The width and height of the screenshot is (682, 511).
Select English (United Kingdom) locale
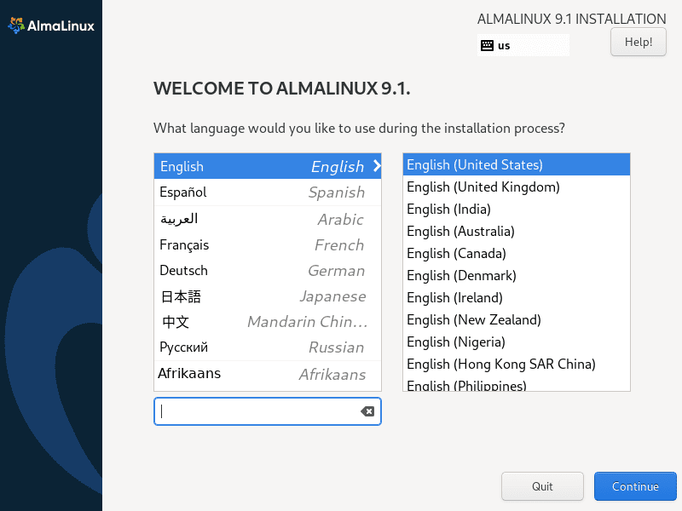[x=517, y=187]
